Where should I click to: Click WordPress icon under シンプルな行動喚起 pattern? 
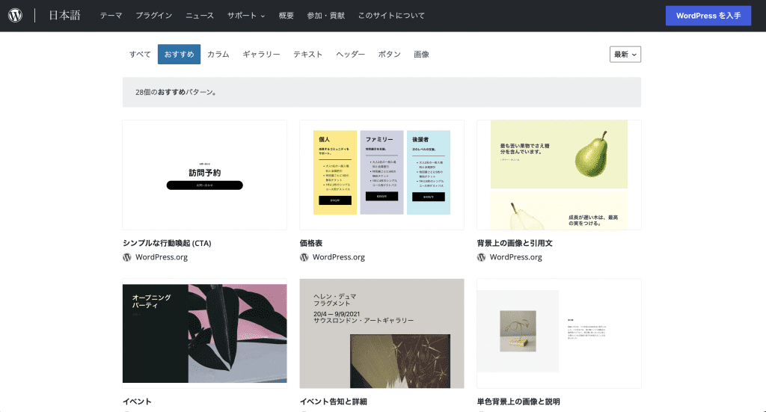pos(127,257)
